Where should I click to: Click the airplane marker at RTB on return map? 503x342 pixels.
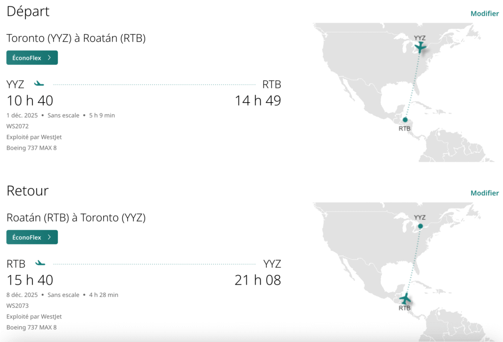[405, 298]
